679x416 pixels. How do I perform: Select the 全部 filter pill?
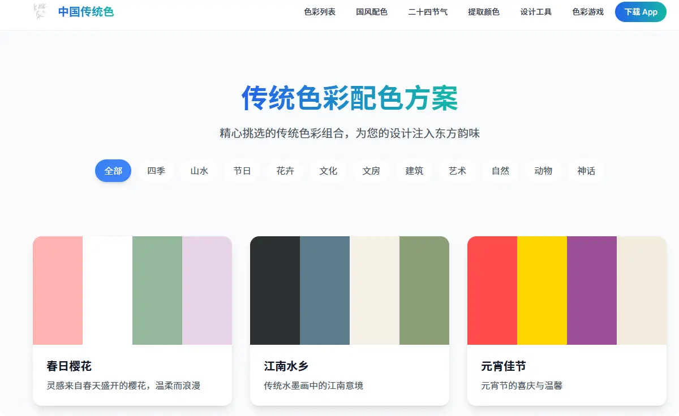tap(113, 171)
